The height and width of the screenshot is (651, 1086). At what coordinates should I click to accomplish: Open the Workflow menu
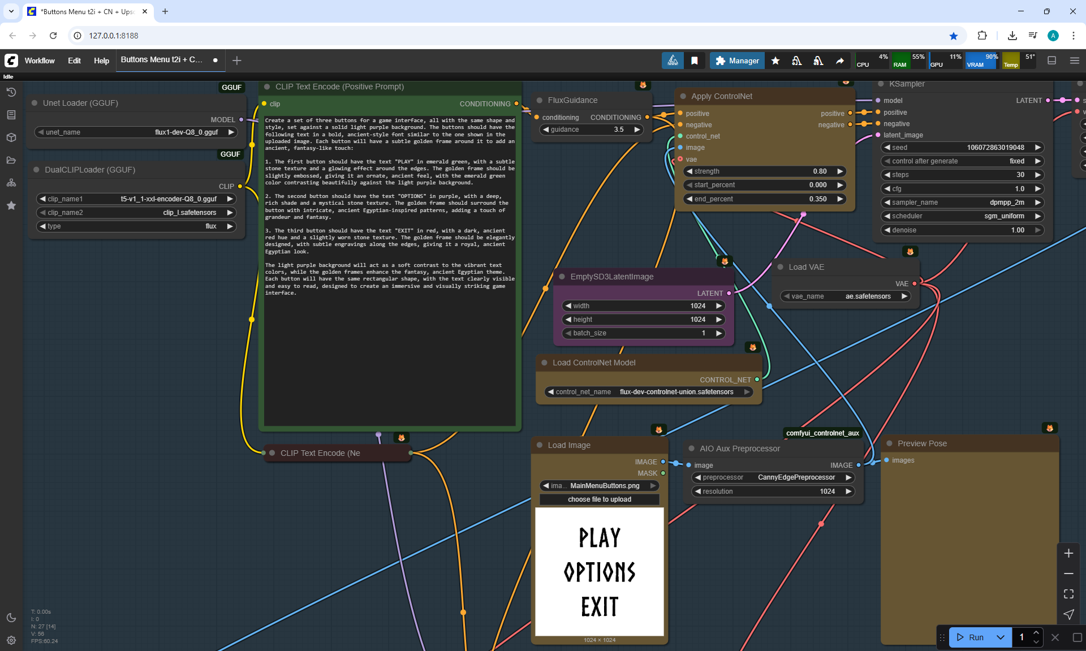[x=40, y=61]
